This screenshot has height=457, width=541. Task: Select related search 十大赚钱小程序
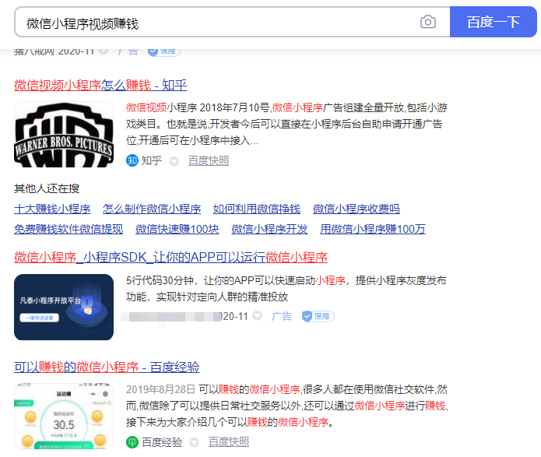(52, 209)
